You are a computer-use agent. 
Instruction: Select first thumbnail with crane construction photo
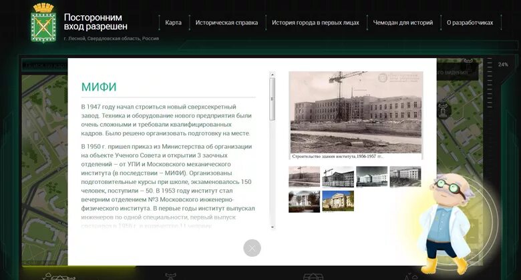(304, 177)
